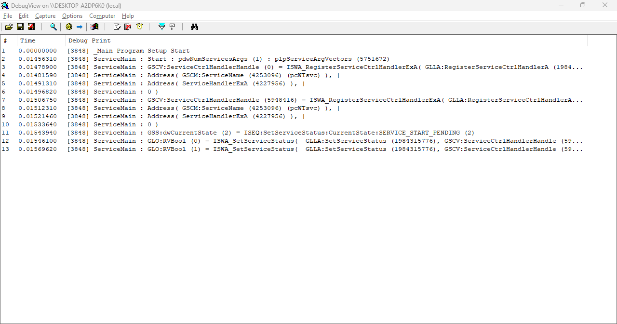Open Find with the binoculars icon

tap(195, 27)
